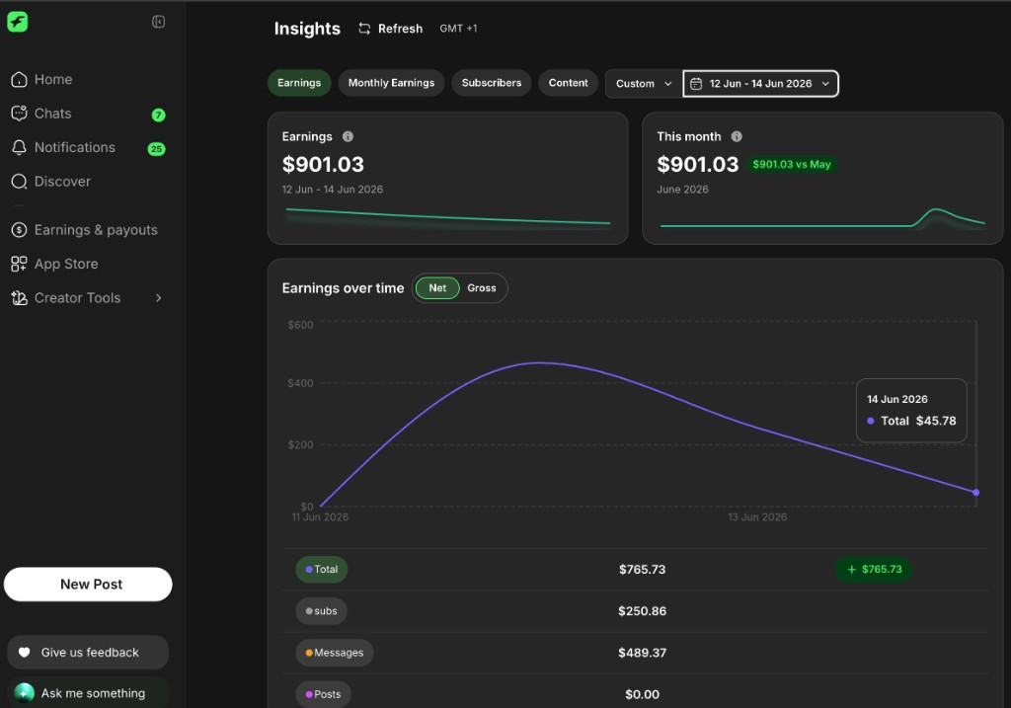
Task: Click the info icon beside This month
Action: [x=737, y=136]
